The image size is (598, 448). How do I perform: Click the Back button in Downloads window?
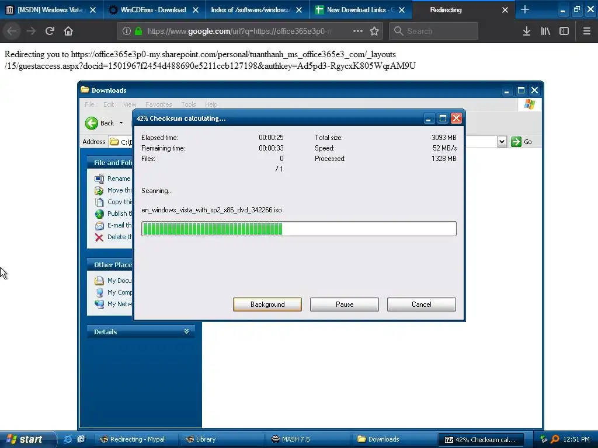pyautogui.click(x=99, y=123)
